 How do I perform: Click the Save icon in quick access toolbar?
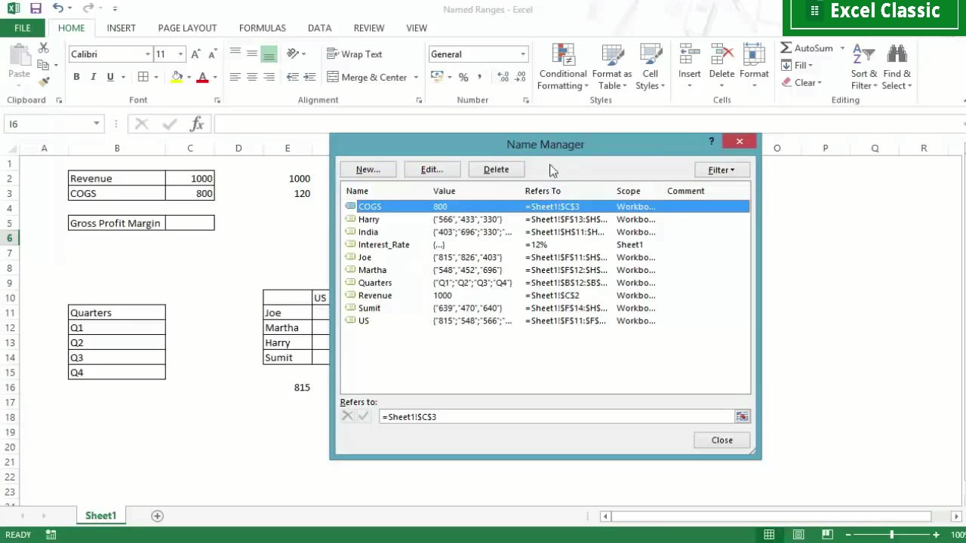35,9
